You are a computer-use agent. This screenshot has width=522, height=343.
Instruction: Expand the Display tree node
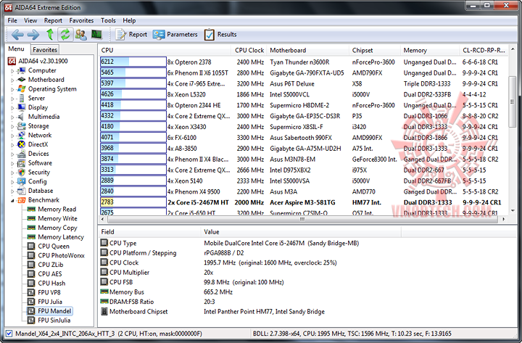coord(12,107)
